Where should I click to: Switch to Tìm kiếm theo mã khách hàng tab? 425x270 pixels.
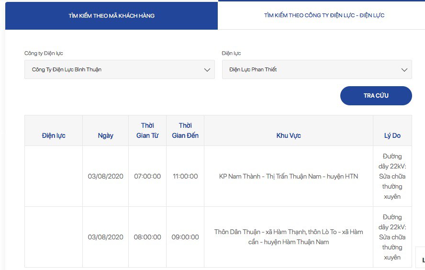pyautogui.click(x=112, y=16)
